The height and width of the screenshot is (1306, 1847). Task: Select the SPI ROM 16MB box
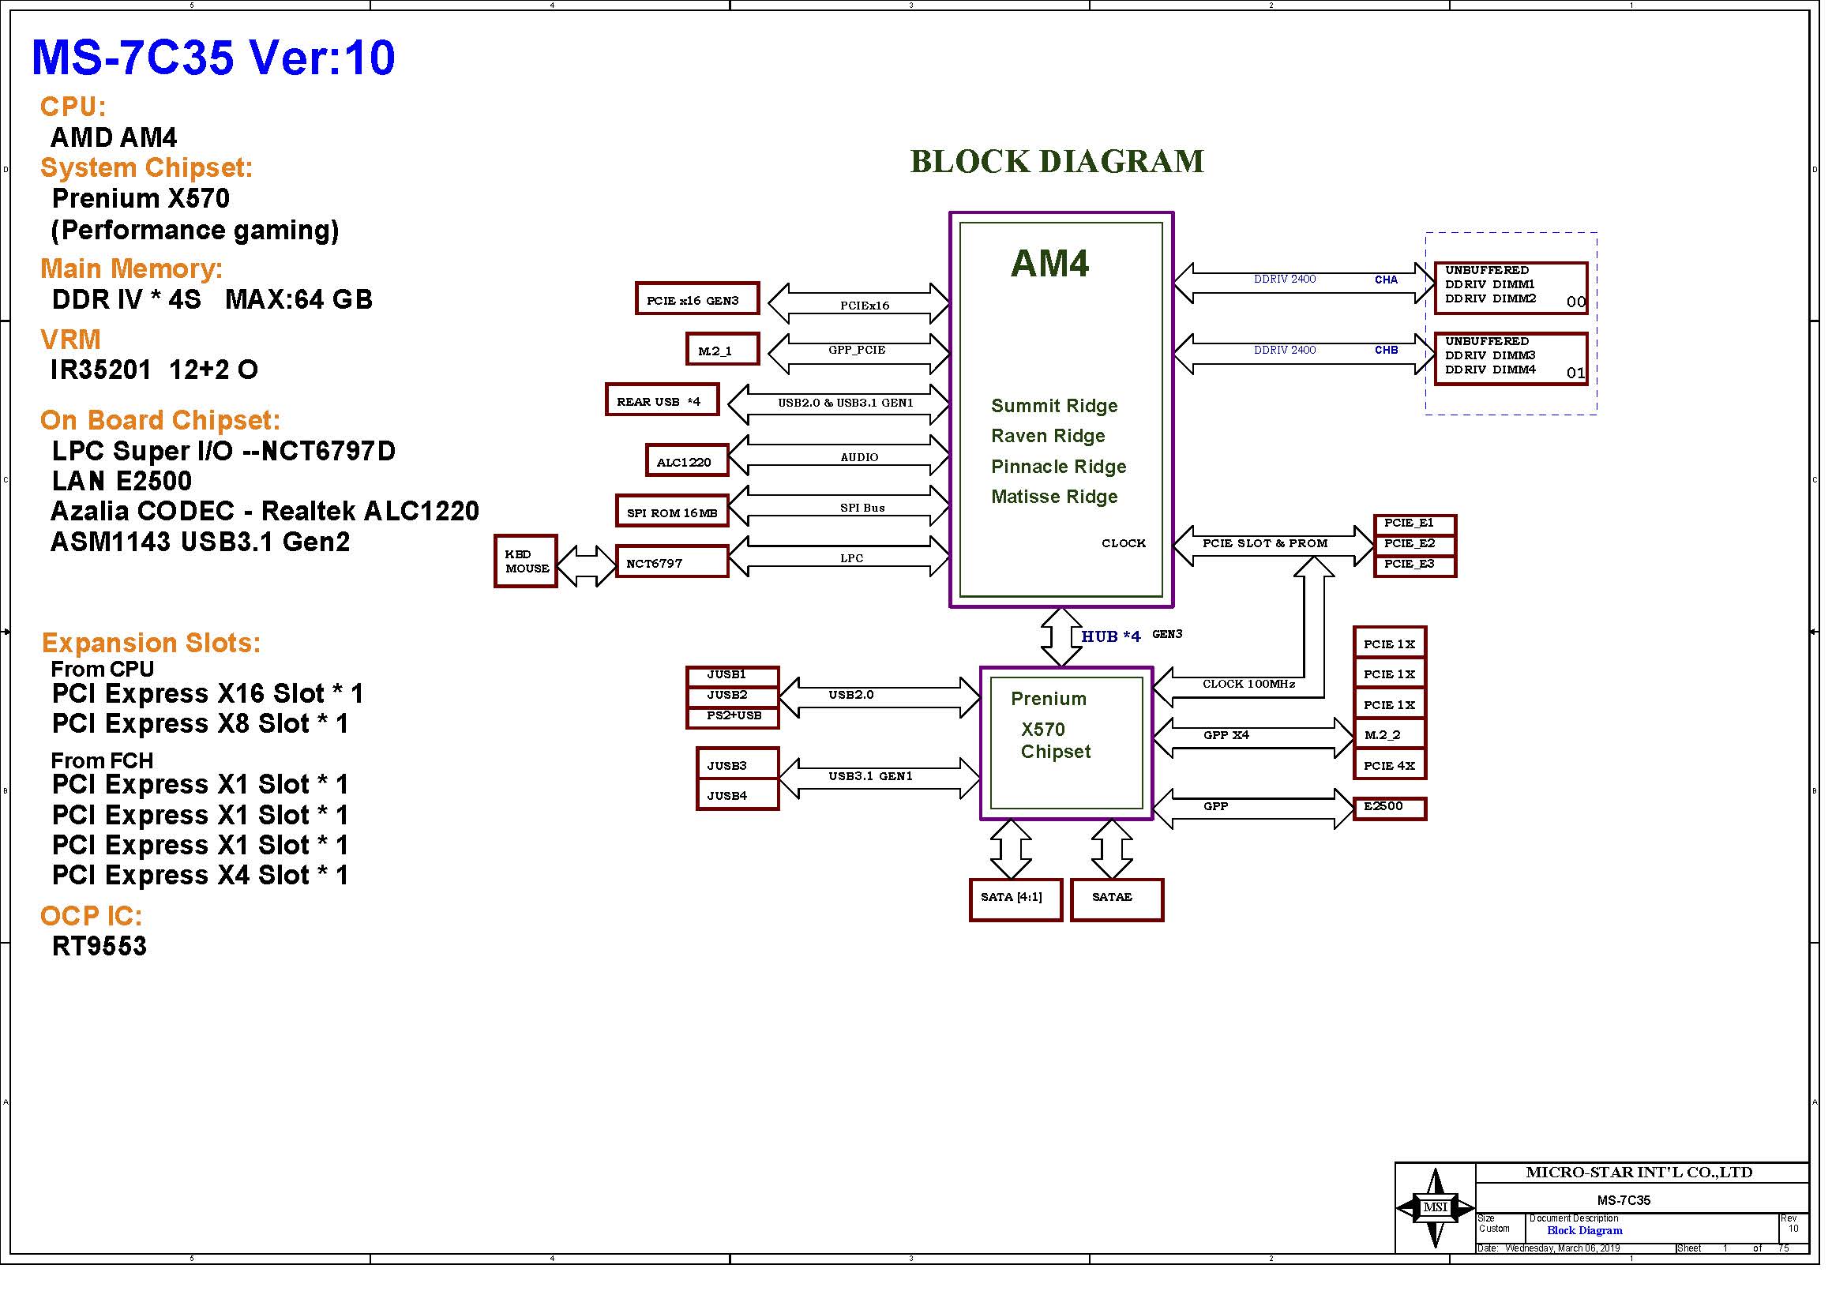point(672,512)
